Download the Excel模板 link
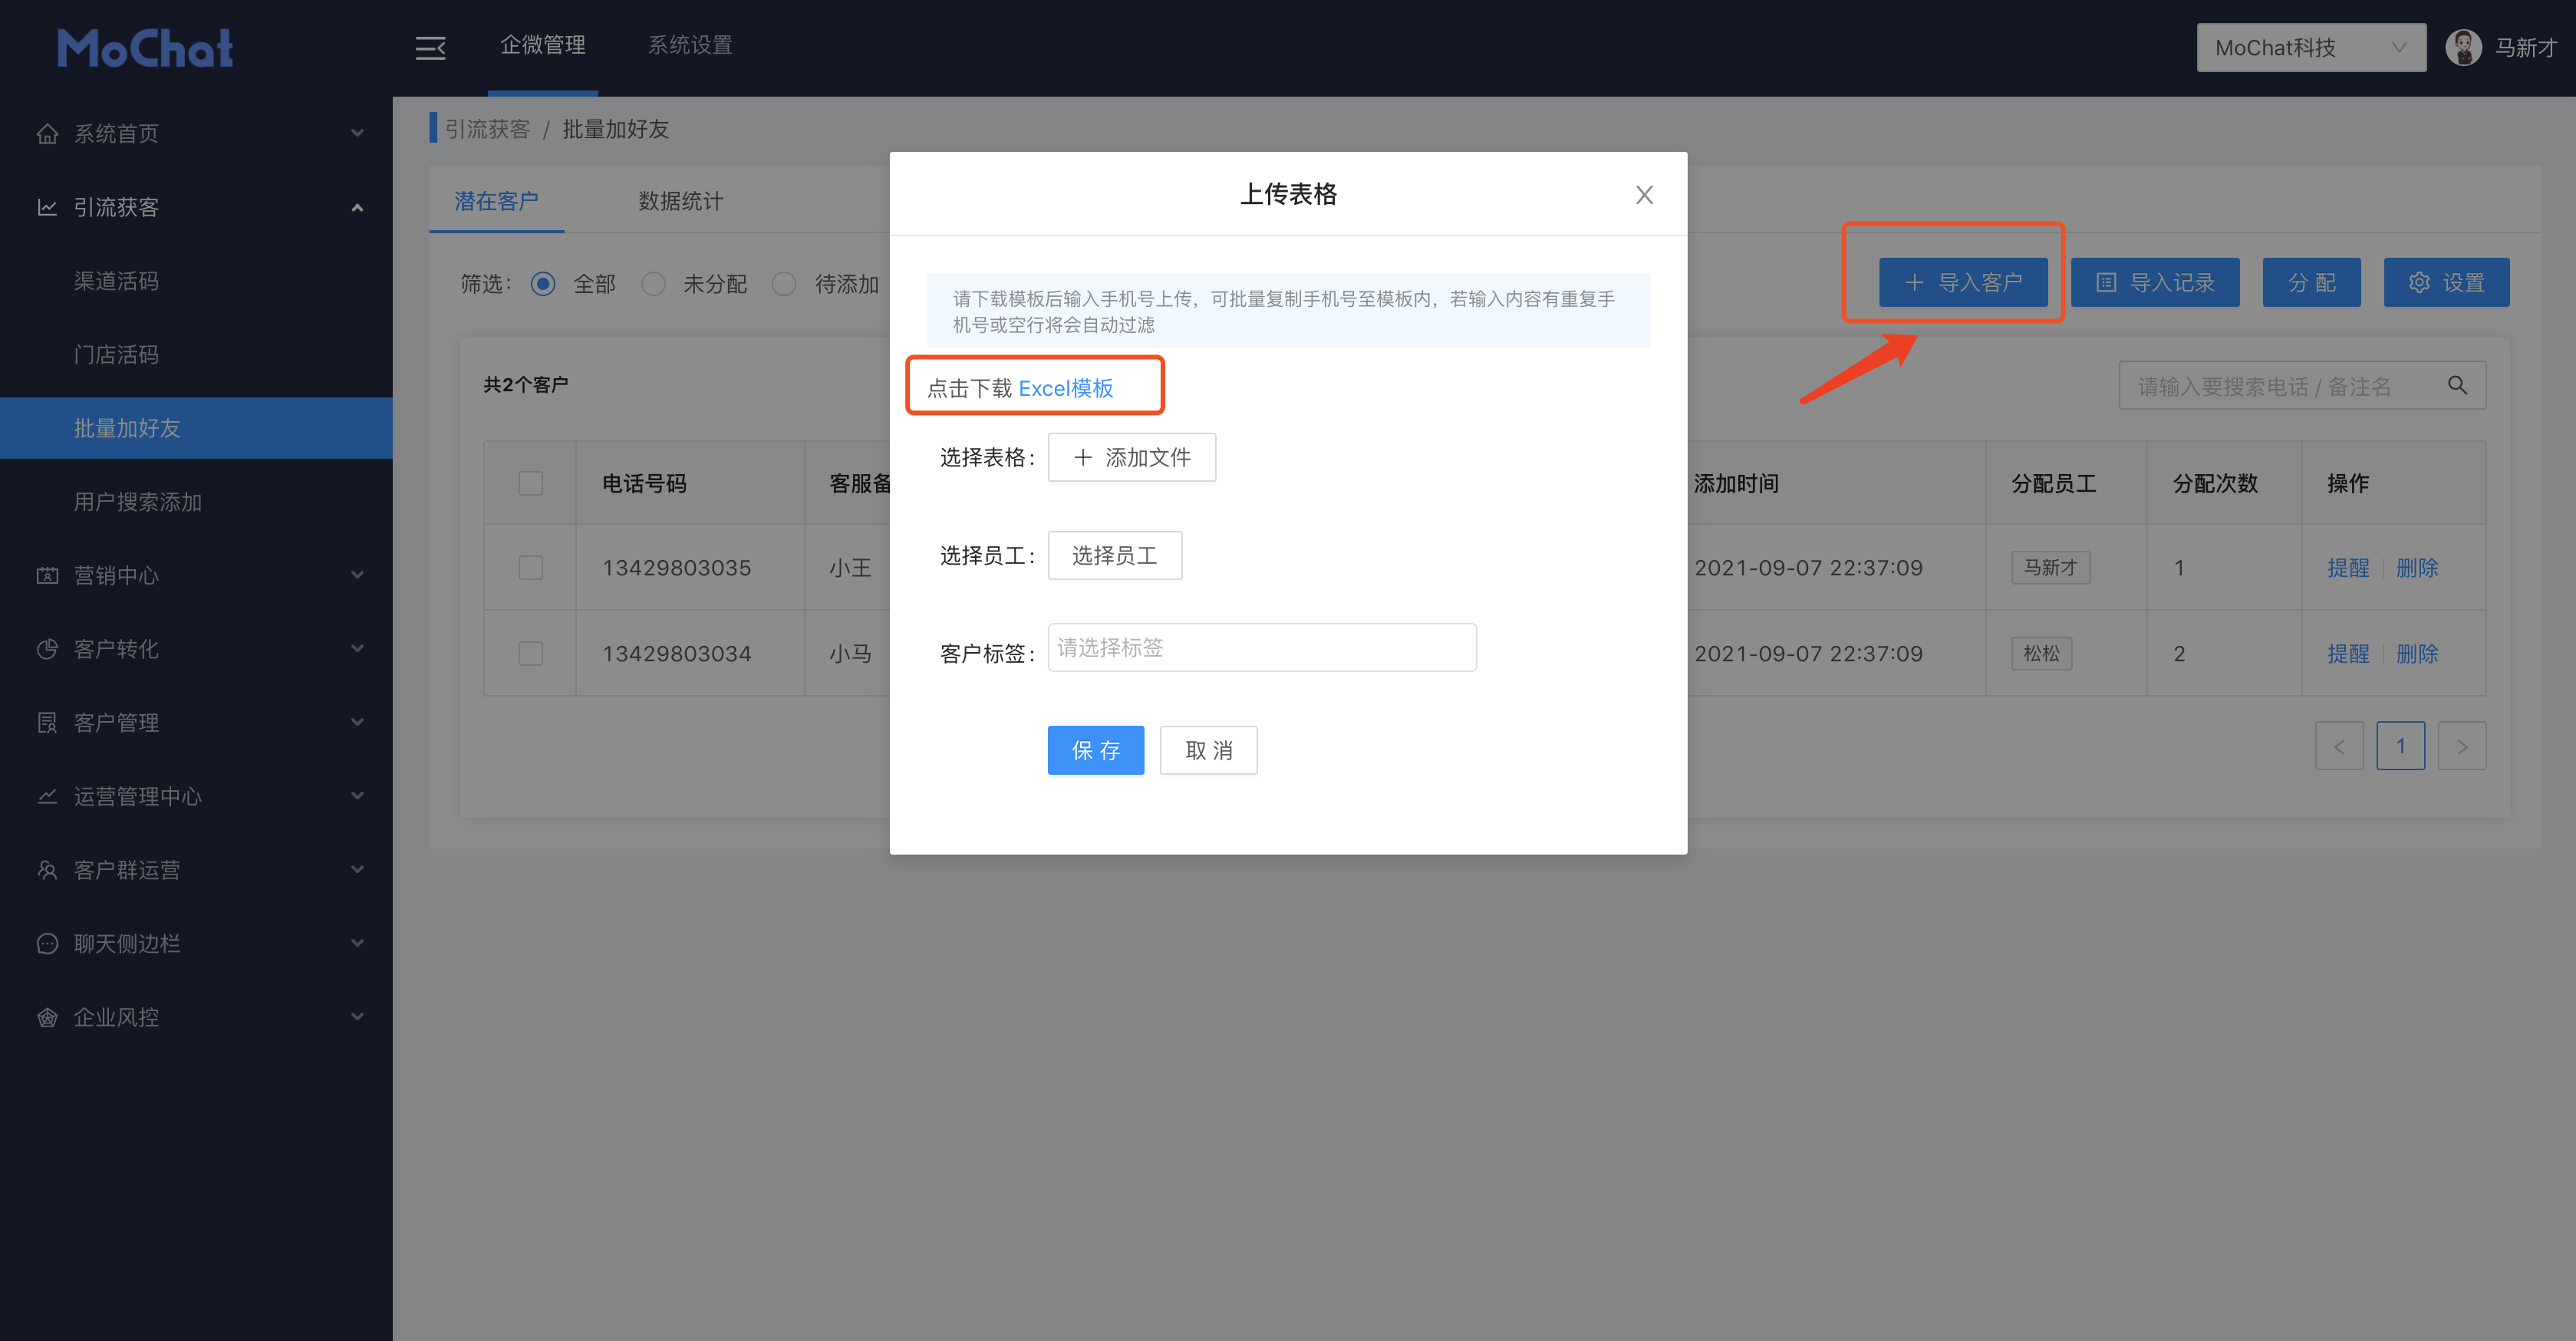2576x1341 pixels. [1065, 388]
